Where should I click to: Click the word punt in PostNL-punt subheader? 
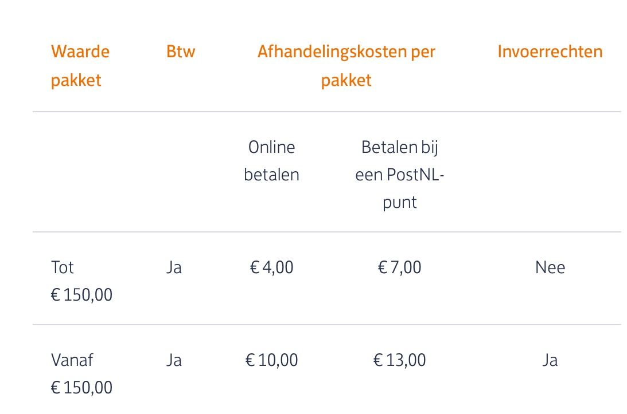click(x=400, y=202)
